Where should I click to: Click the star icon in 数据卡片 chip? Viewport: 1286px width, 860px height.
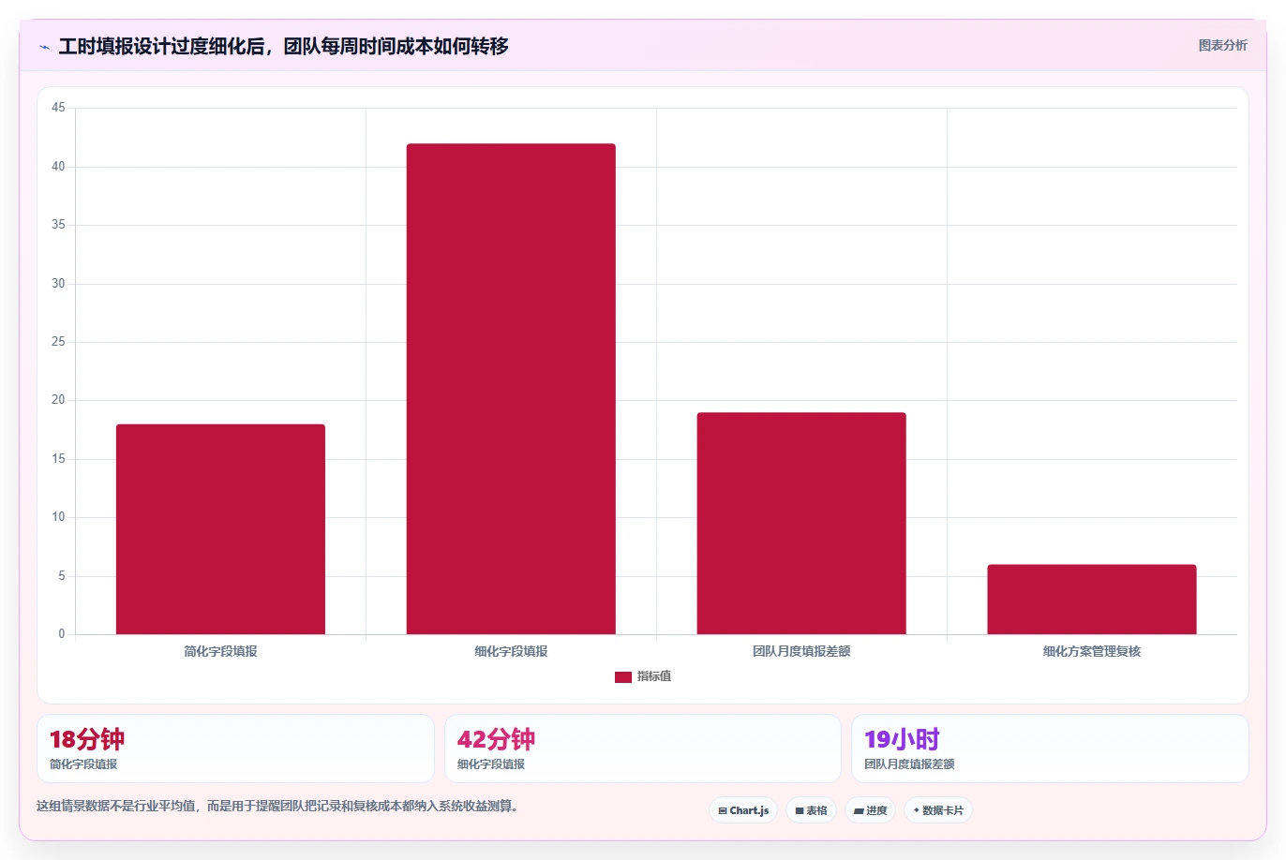pyautogui.click(x=917, y=810)
